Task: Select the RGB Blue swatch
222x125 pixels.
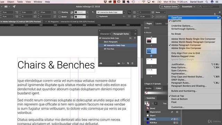Action: [x=162, y=123]
